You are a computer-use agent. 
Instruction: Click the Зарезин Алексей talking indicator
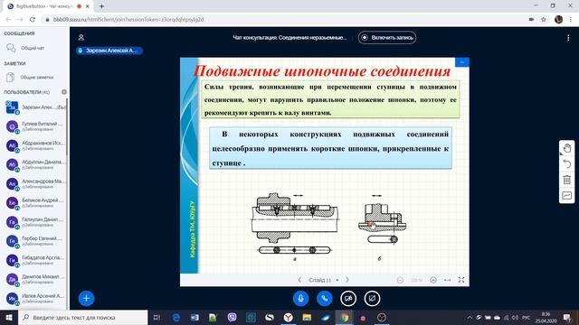109,51
